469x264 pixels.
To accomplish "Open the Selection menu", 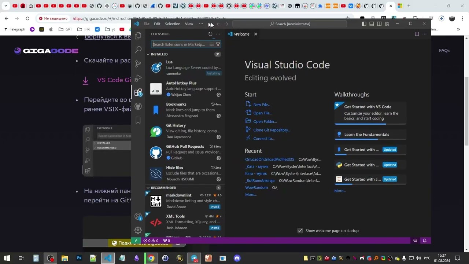I will 173,24.
